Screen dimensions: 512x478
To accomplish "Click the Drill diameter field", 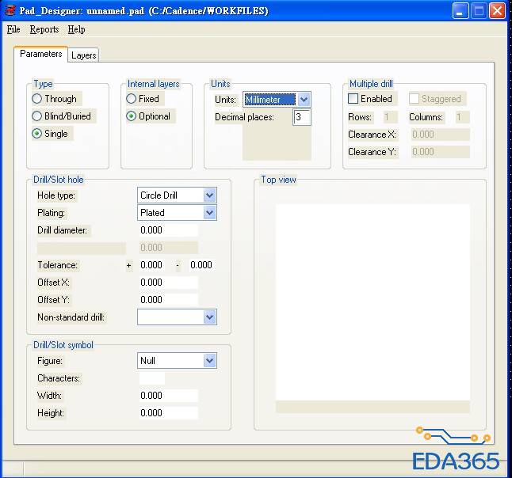I will click(168, 230).
